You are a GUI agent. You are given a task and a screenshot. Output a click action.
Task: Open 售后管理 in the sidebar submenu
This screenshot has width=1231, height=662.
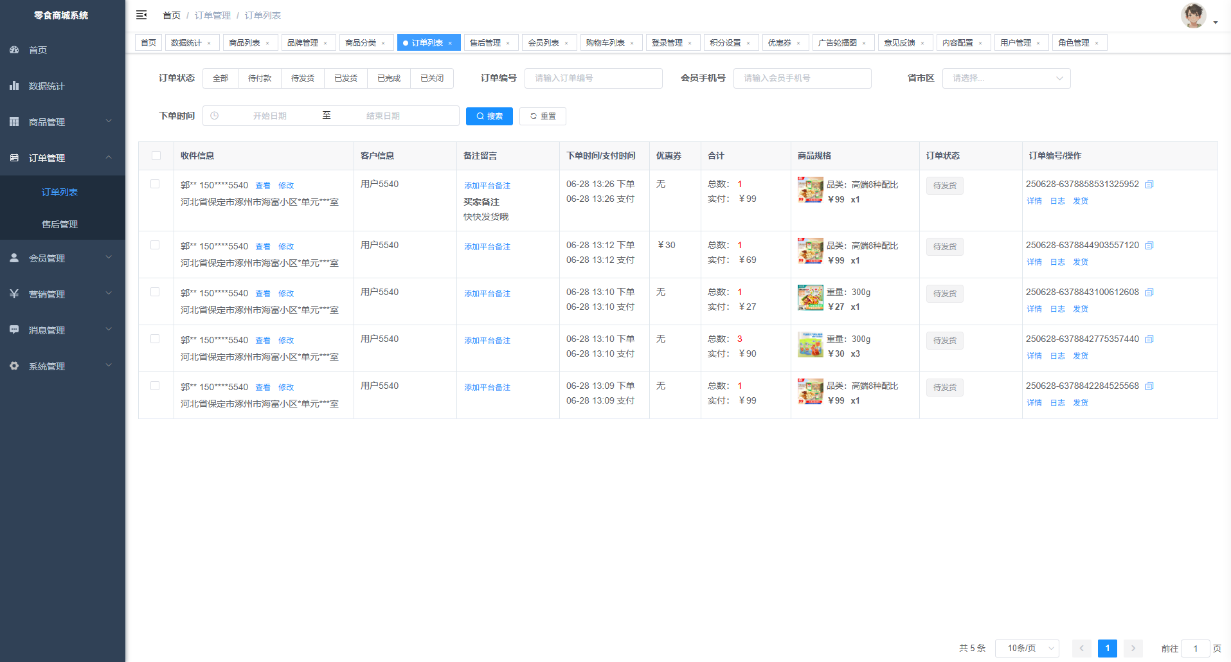click(60, 224)
